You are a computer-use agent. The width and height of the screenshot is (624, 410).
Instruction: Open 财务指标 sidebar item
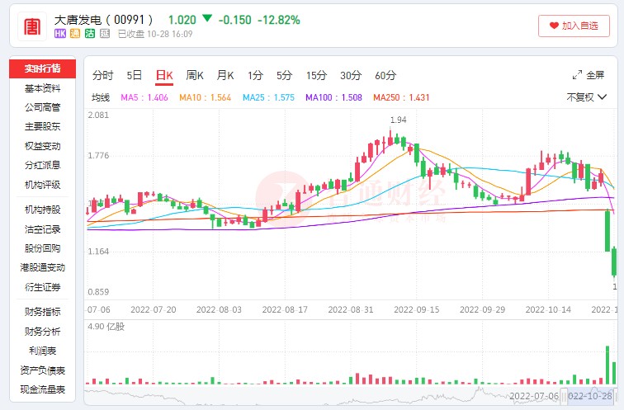point(42,312)
